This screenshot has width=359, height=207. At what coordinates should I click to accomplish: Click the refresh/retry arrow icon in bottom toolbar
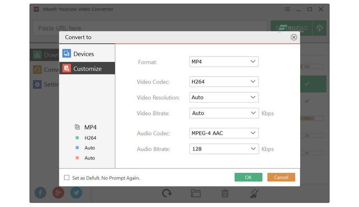click(x=167, y=193)
